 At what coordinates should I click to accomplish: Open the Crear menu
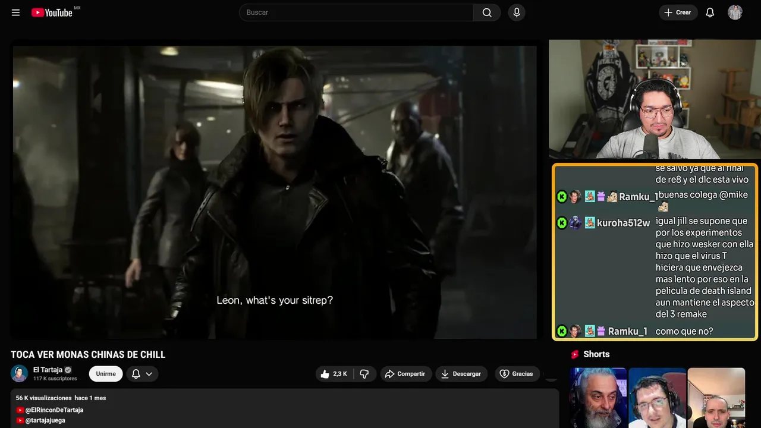click(678, 12)
